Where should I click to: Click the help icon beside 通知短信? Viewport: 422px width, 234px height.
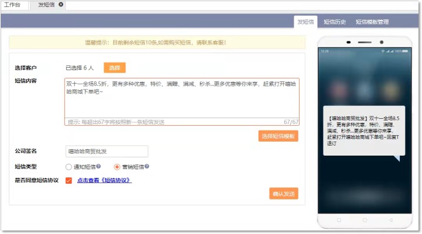click(98, 167)
